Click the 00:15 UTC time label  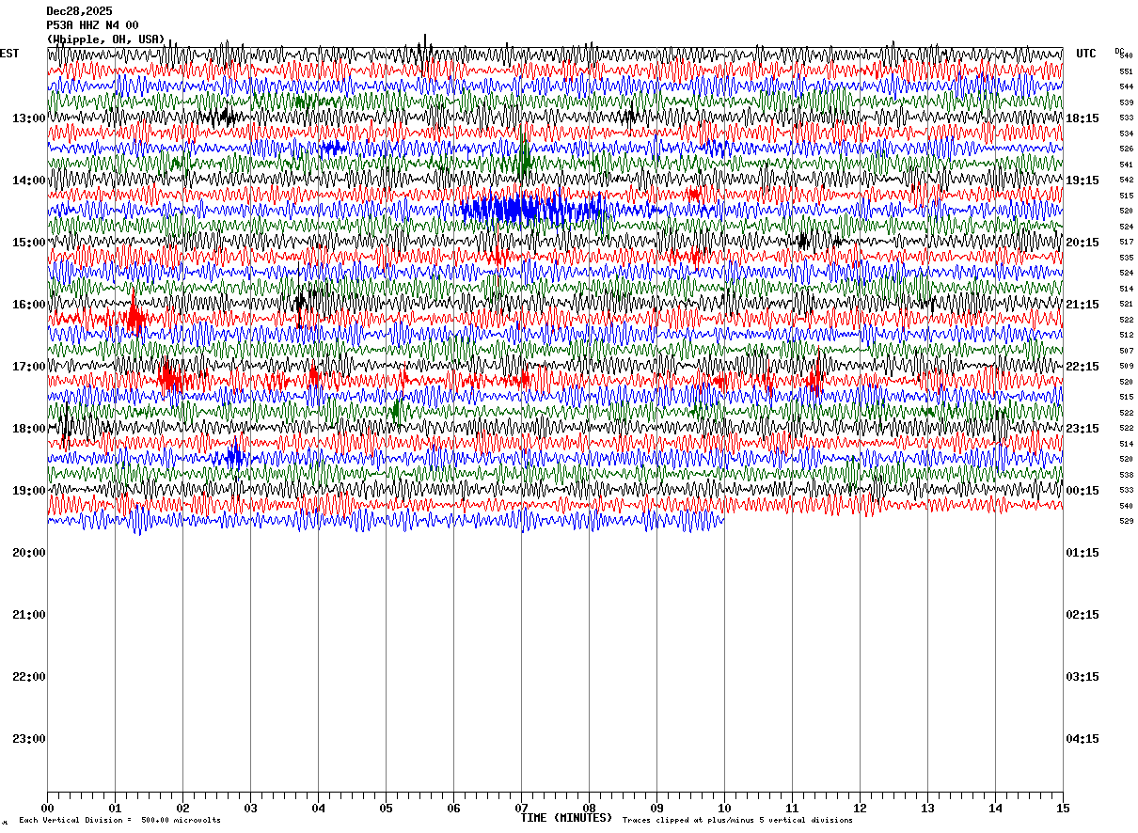pos(1083,491)
